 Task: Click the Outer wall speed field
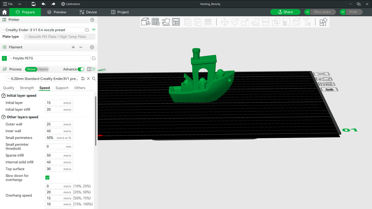coord(59,124)
